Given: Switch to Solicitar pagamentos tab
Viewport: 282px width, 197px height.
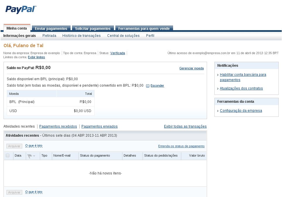Looking at the screenshot, I should [93, 29].
